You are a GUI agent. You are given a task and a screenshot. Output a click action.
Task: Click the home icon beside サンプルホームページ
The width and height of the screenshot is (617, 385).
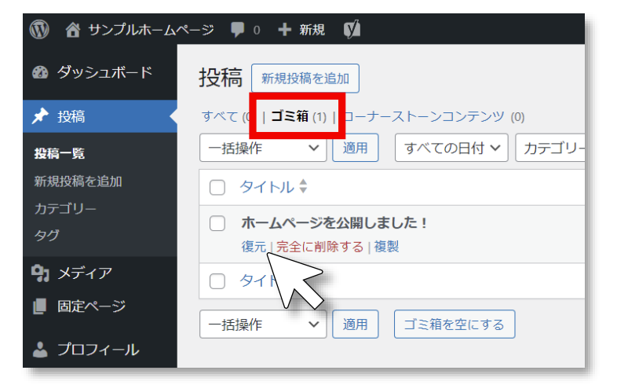pyautogui.click(x=73, y=30)
